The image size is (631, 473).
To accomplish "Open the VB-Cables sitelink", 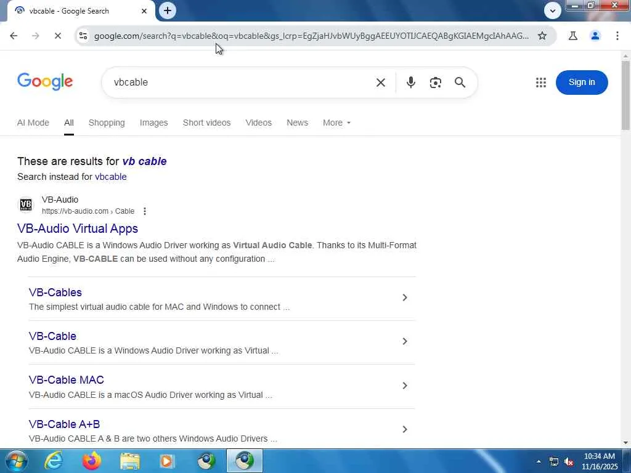I will (55, 293).
